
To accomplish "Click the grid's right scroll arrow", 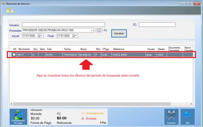I will tap(191, 104).
